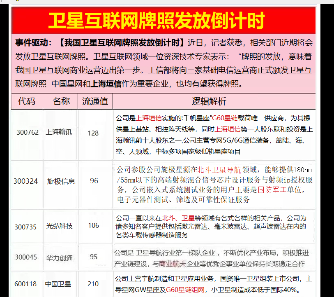Click stock name 中国卫星
The image size is (334, 297).
coord(58,284)
